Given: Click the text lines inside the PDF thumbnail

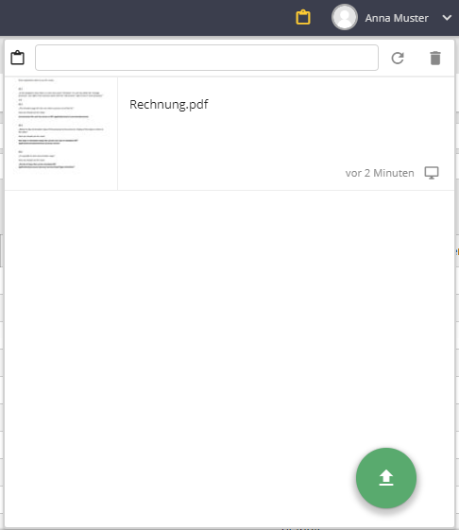Looking at the screenshot, I should pos(60,125).
